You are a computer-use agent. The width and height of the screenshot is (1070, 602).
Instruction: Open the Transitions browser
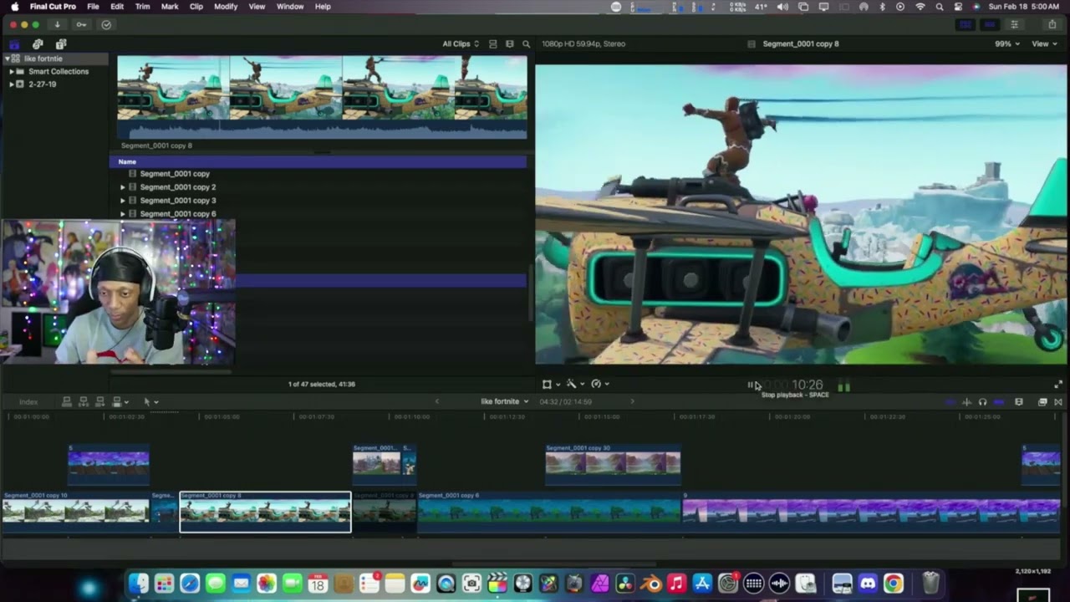point(1058,402)
